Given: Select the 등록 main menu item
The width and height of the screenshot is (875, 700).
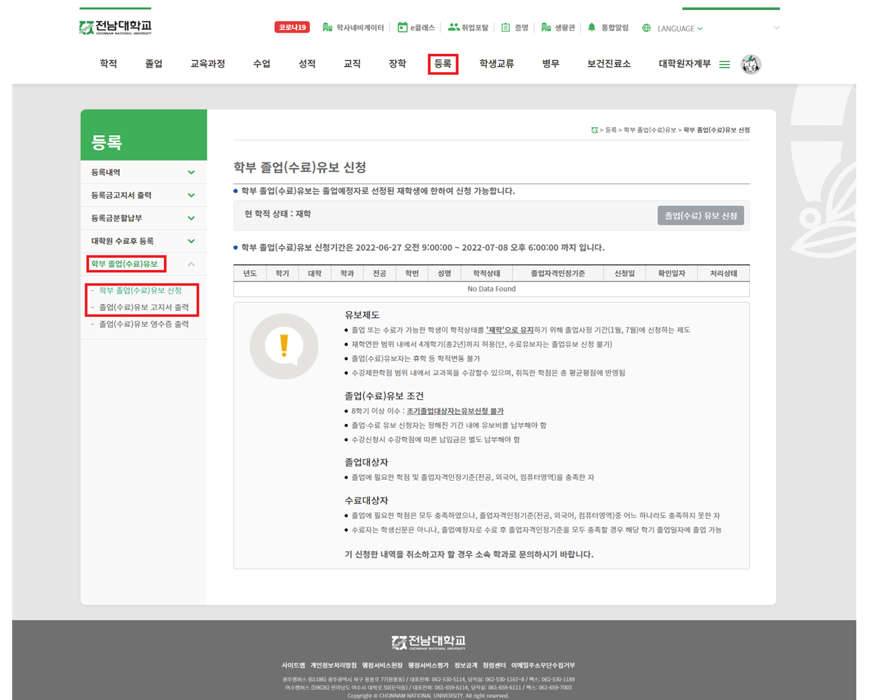Looking at the screenshot, I should 443,64.
